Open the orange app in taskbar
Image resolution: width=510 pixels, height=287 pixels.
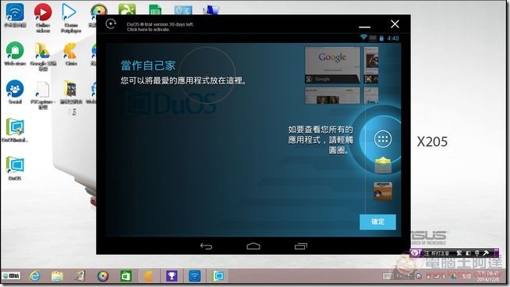[148, 276]
